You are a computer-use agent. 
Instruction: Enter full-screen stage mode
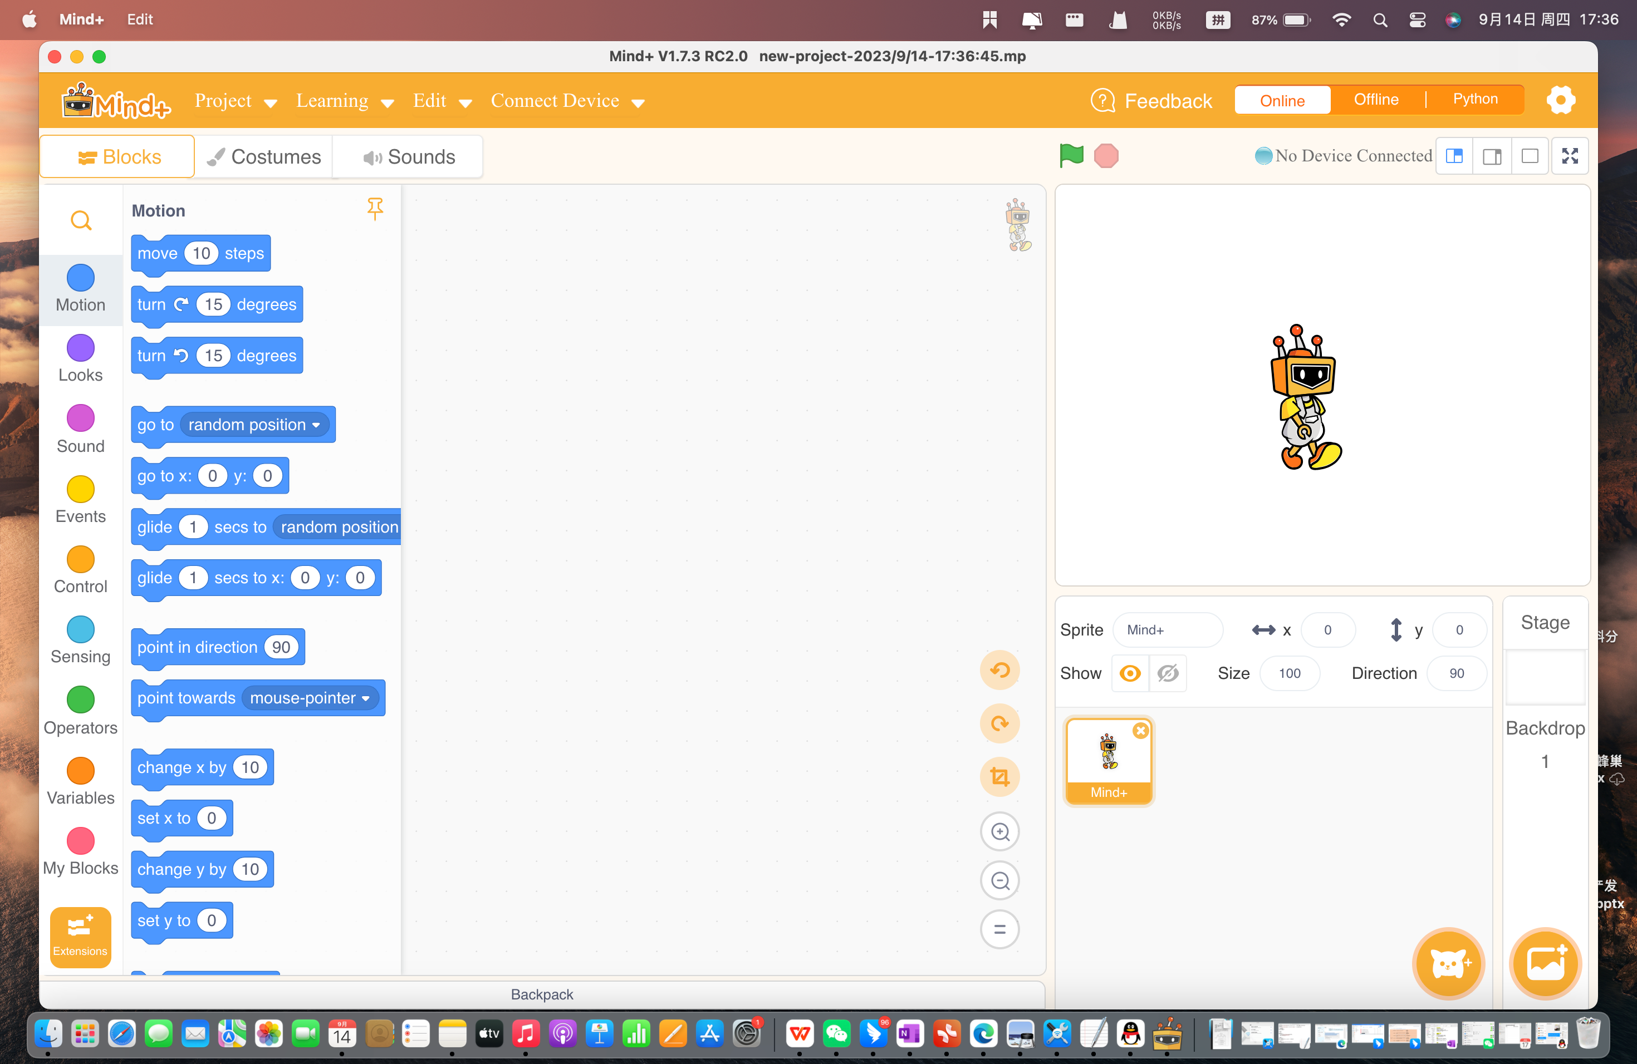1570,155
